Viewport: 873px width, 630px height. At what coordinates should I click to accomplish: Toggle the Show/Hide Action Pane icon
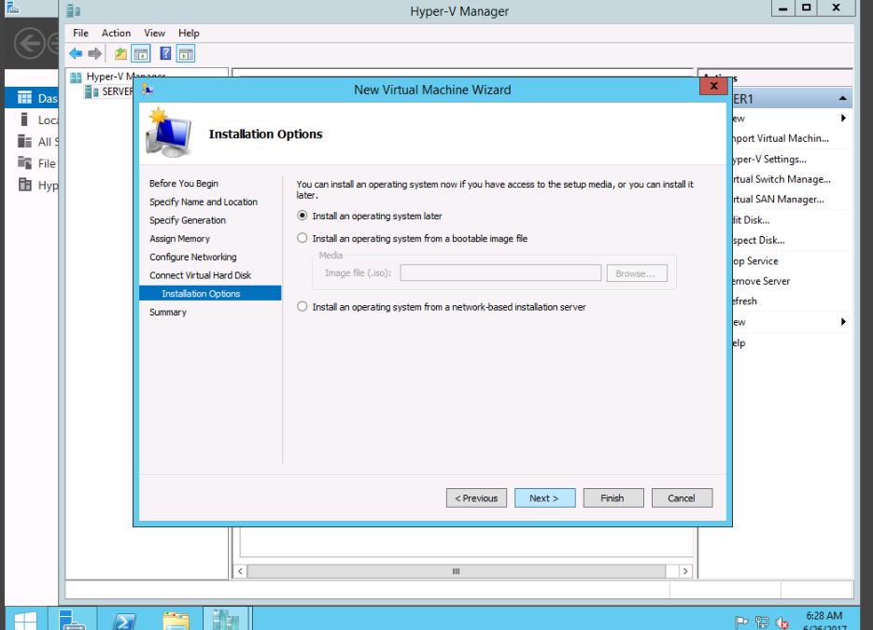coord(186,54)
